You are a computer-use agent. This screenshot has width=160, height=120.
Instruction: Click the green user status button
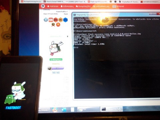point(56,60)
